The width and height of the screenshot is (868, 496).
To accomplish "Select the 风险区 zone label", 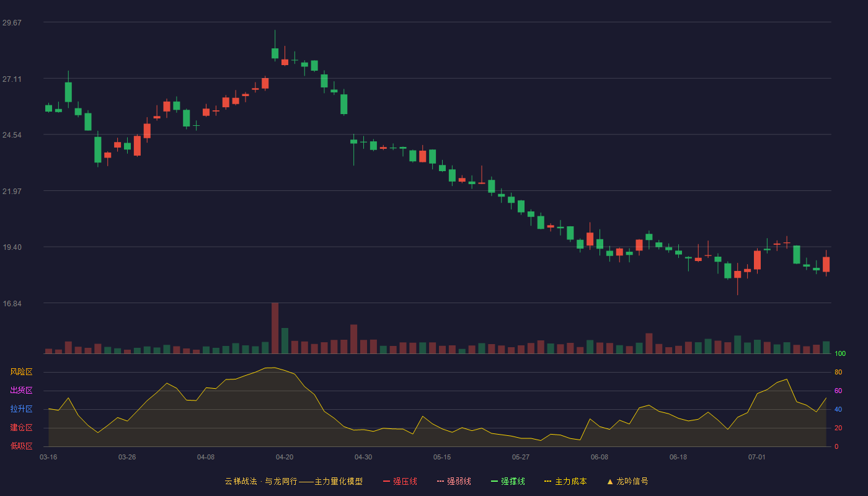I will [x=21, y=372].
